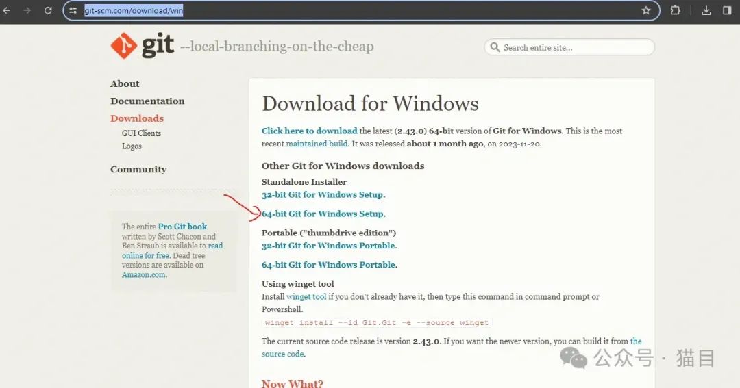The width and height of the screenshot is (740, 388).
Task: Click the browser forward arrow
Action: click(27, 10)
